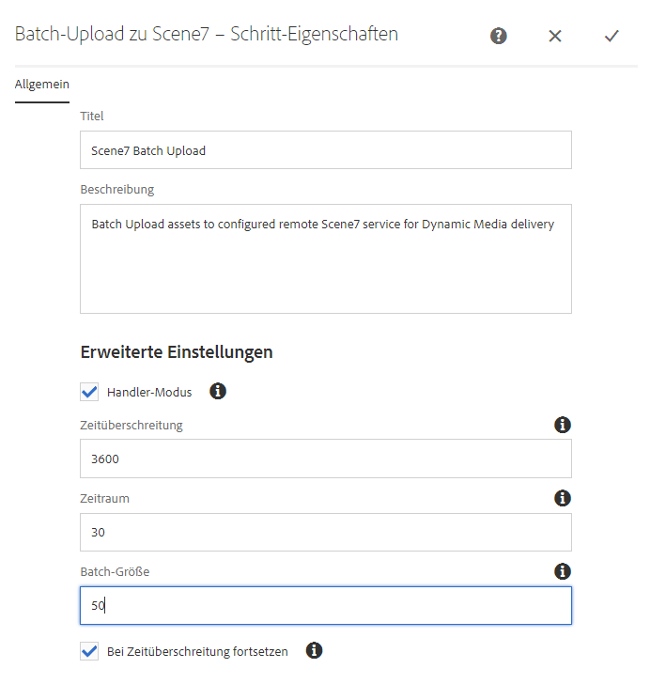The width and height of the screenshot is (650, 684).
Task: Click the Zeitraum label
Action: (104, 498)
